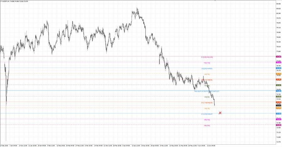Click the 29 Jan 04:00 time label
Viewport: 282px width, 147px height.
(x=42, y=145)
